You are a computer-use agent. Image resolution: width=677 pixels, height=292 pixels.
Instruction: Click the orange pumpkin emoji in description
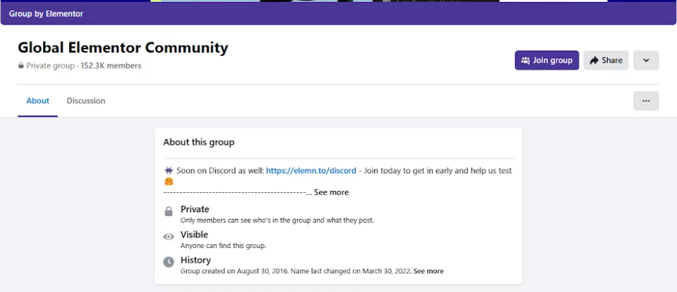tap(169, 181)
